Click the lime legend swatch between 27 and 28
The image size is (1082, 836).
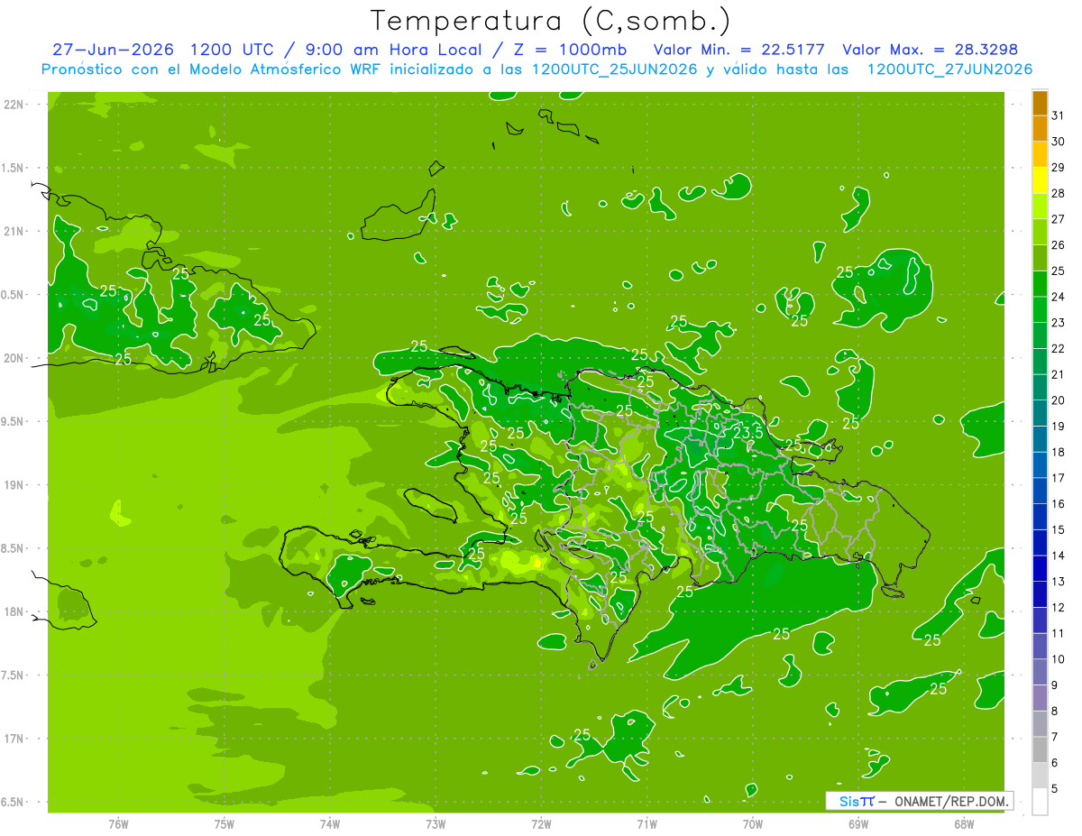coord(1040,206)
